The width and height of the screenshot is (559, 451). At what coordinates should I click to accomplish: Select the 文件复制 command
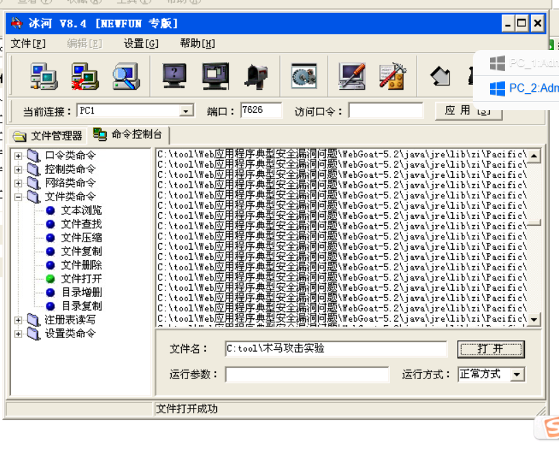tap(81, 251)
